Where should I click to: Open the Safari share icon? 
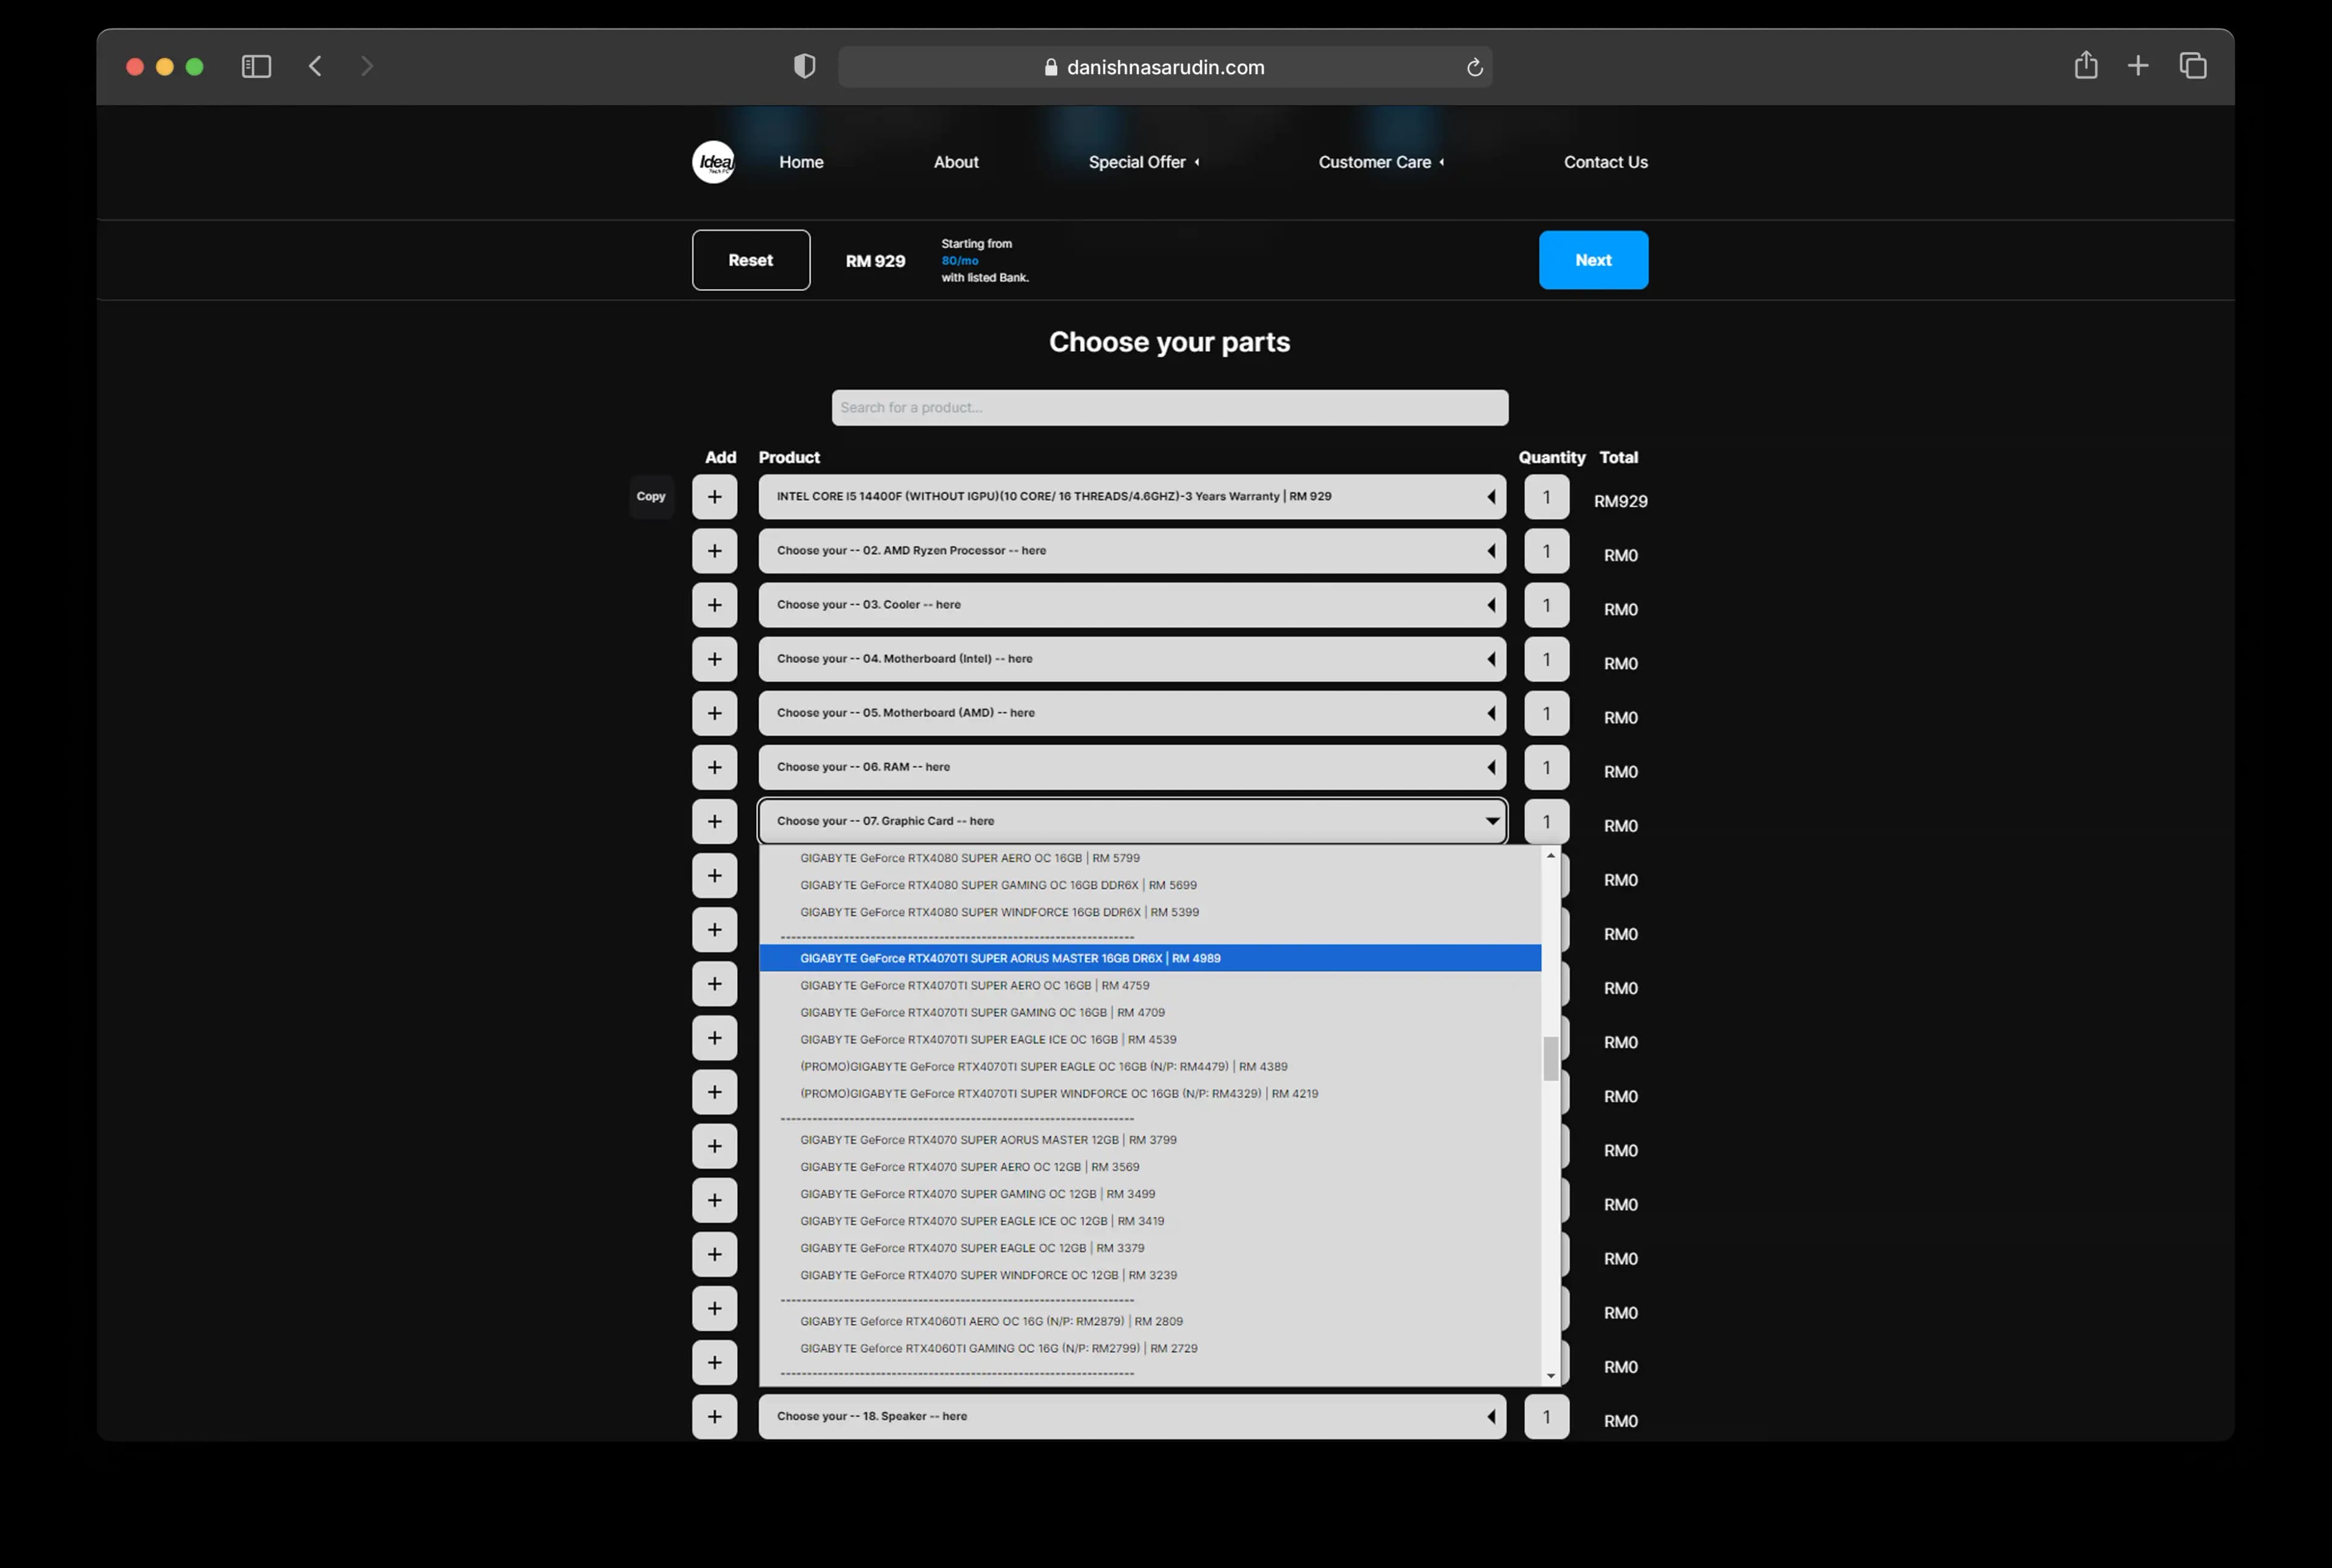tap(2086, 65)
